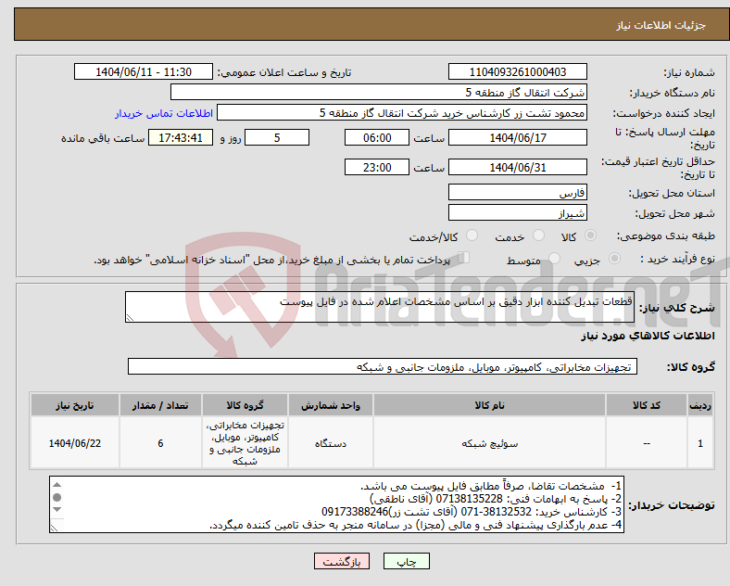Click the scroll up arrow in buyer notes

[x=57, y=485]
